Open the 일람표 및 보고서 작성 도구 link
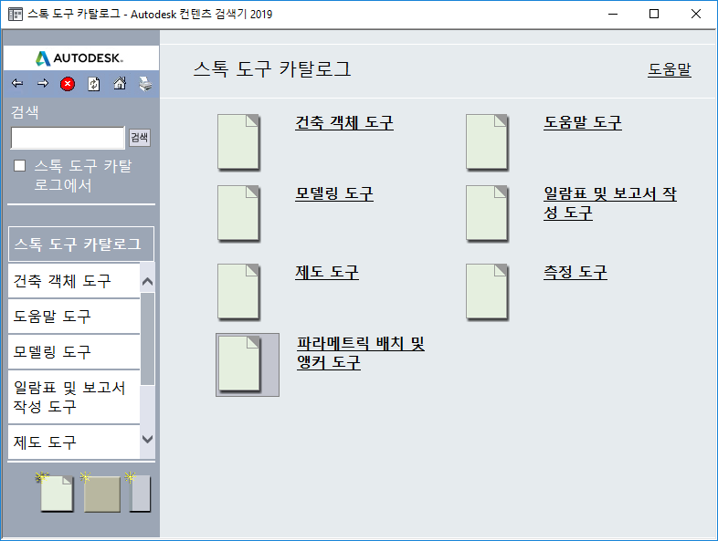The height and width of the screenshot is (541, 718). pos(610,203)
